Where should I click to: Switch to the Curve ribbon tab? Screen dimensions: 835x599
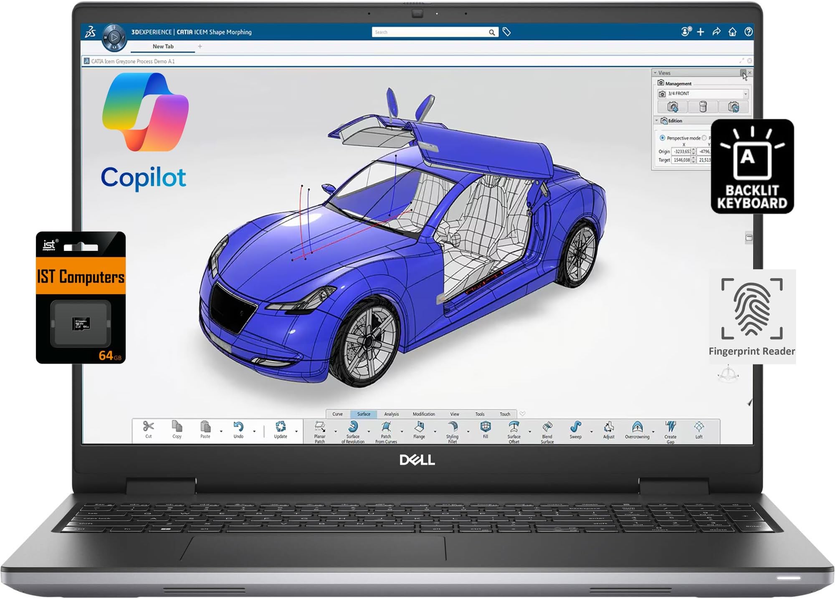(x=337, y=414)
